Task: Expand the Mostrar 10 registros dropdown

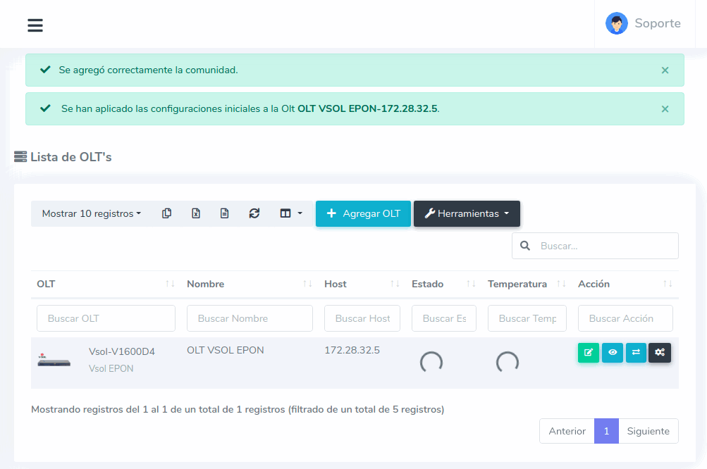Action: pos(91,213)
